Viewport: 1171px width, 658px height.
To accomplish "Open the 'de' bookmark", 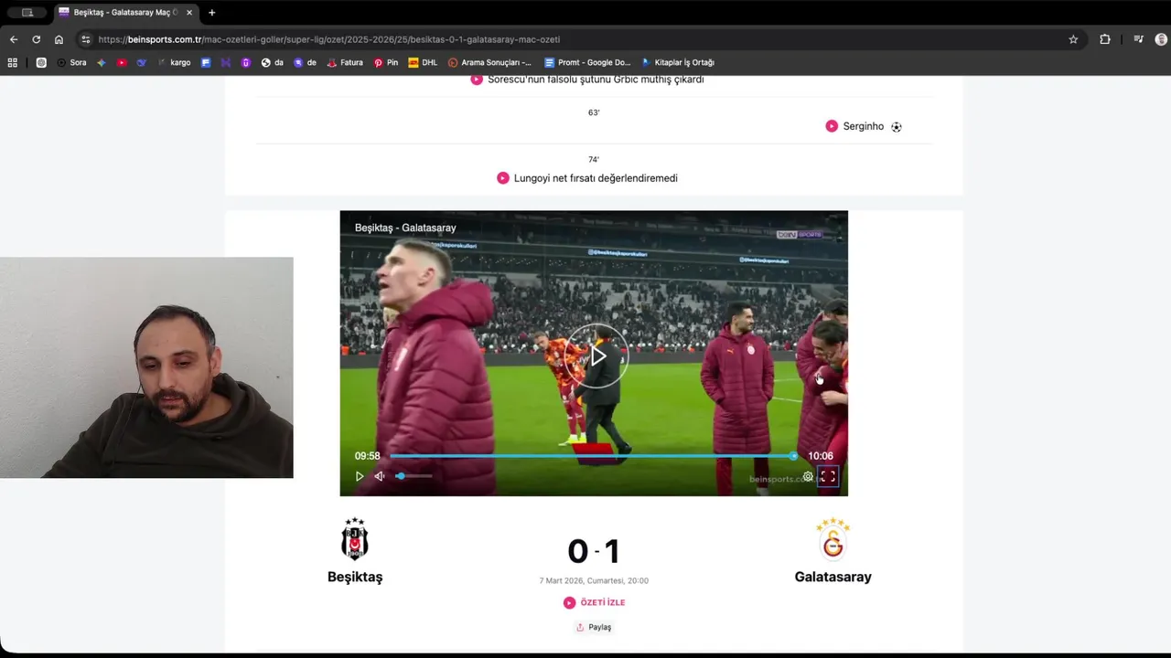I will 305,63.
